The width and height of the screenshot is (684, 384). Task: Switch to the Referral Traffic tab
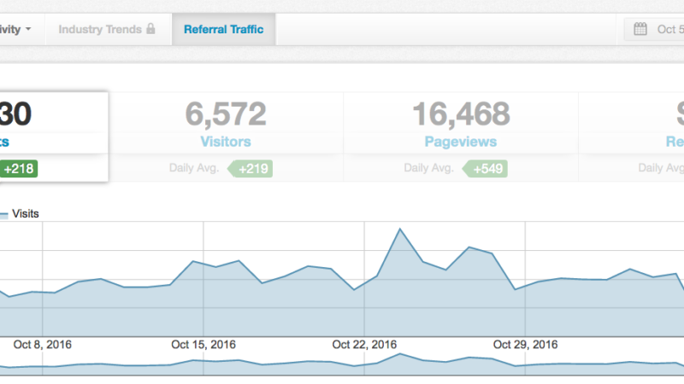point(223,30)
